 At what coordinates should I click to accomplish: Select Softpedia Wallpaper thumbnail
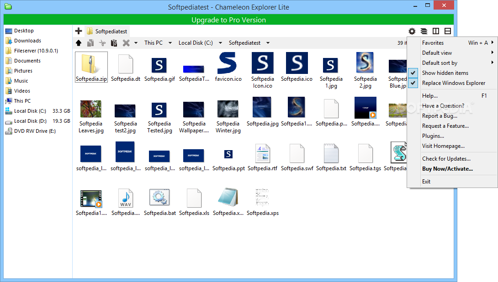click(193, 110)
